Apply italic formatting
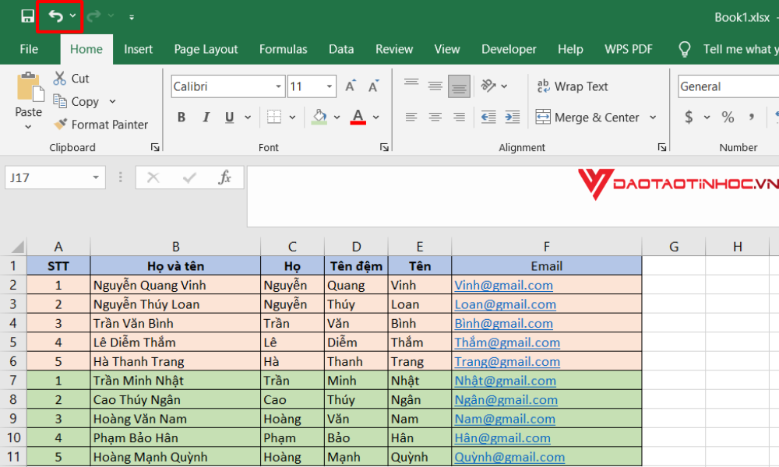This screenshot has height=467, width=779. (206, 117)
